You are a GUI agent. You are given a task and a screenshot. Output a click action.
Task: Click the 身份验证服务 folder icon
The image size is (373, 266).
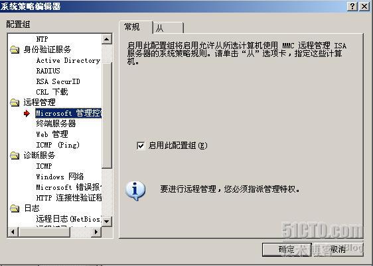click(15, 50)
